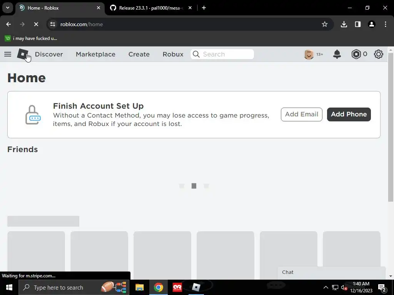
Task: Open the Chrome profile icon
Action: click(x=372, y=24)
